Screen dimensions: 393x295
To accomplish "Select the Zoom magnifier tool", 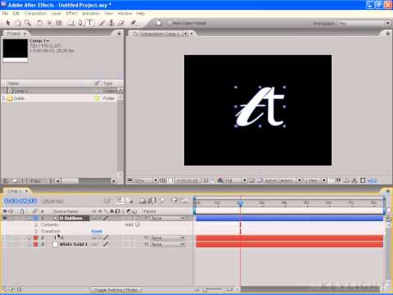I will [28, 23].
